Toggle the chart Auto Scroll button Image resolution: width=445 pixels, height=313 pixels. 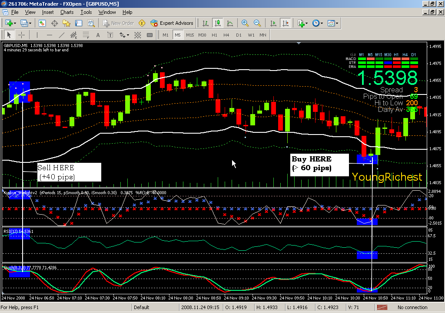click(273, 23)
